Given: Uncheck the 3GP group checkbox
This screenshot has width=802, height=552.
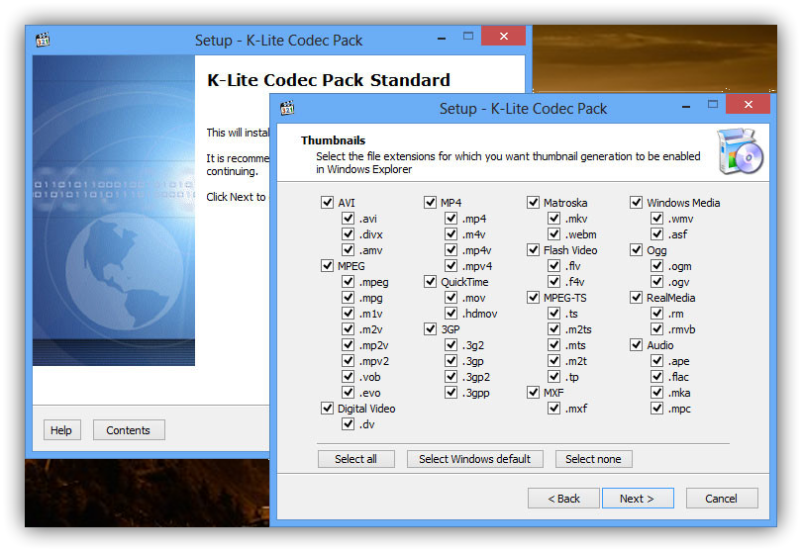Looking at the screenshot, I should click(x=430, y=329).
